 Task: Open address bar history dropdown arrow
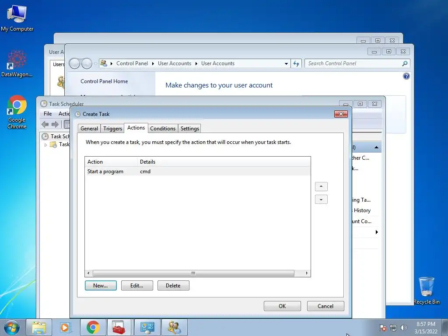point(286,64)
